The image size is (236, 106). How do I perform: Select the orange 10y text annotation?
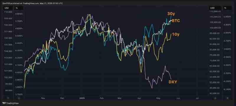(176, 35)
